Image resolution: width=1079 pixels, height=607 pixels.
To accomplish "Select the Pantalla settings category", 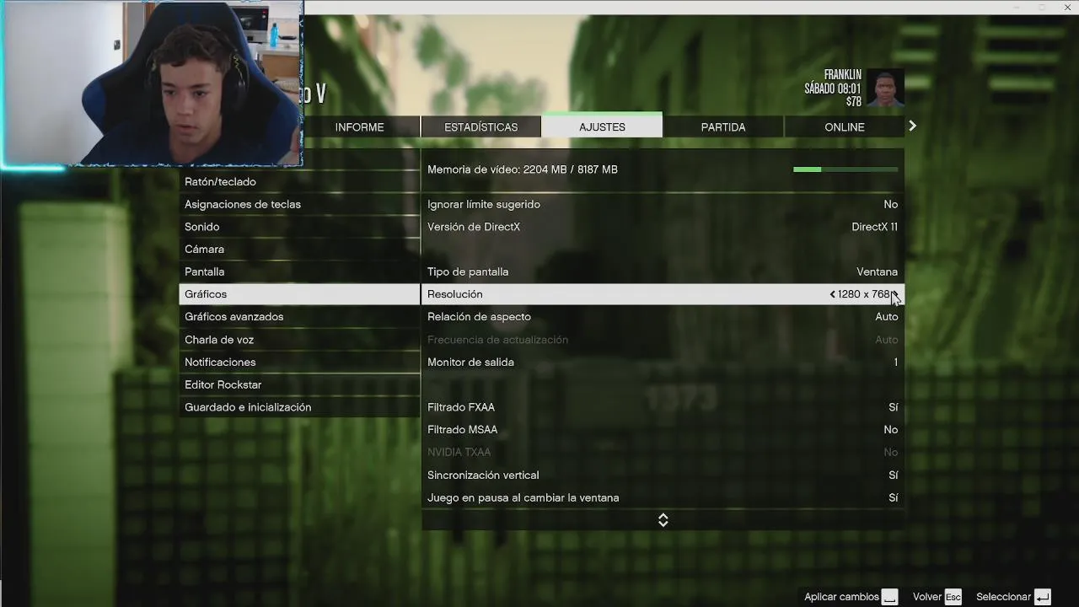I will 299,271.
